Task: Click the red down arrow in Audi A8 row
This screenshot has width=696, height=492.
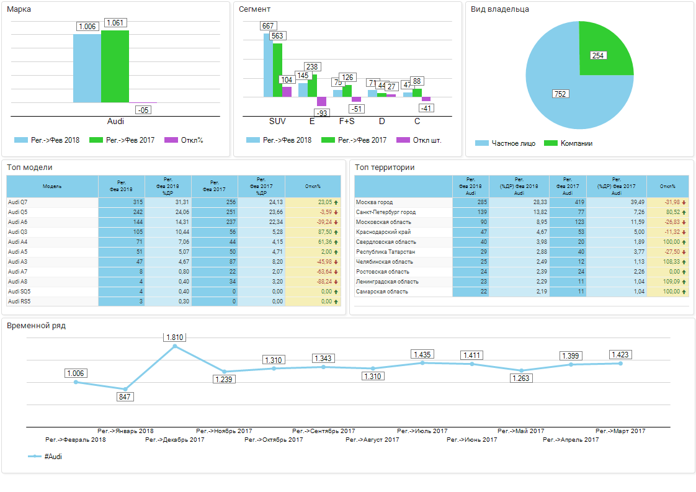Action: point(336,282)
